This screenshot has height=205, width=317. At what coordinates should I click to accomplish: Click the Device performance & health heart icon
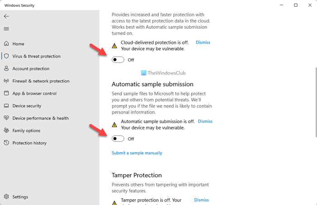[x=6, y=118]
